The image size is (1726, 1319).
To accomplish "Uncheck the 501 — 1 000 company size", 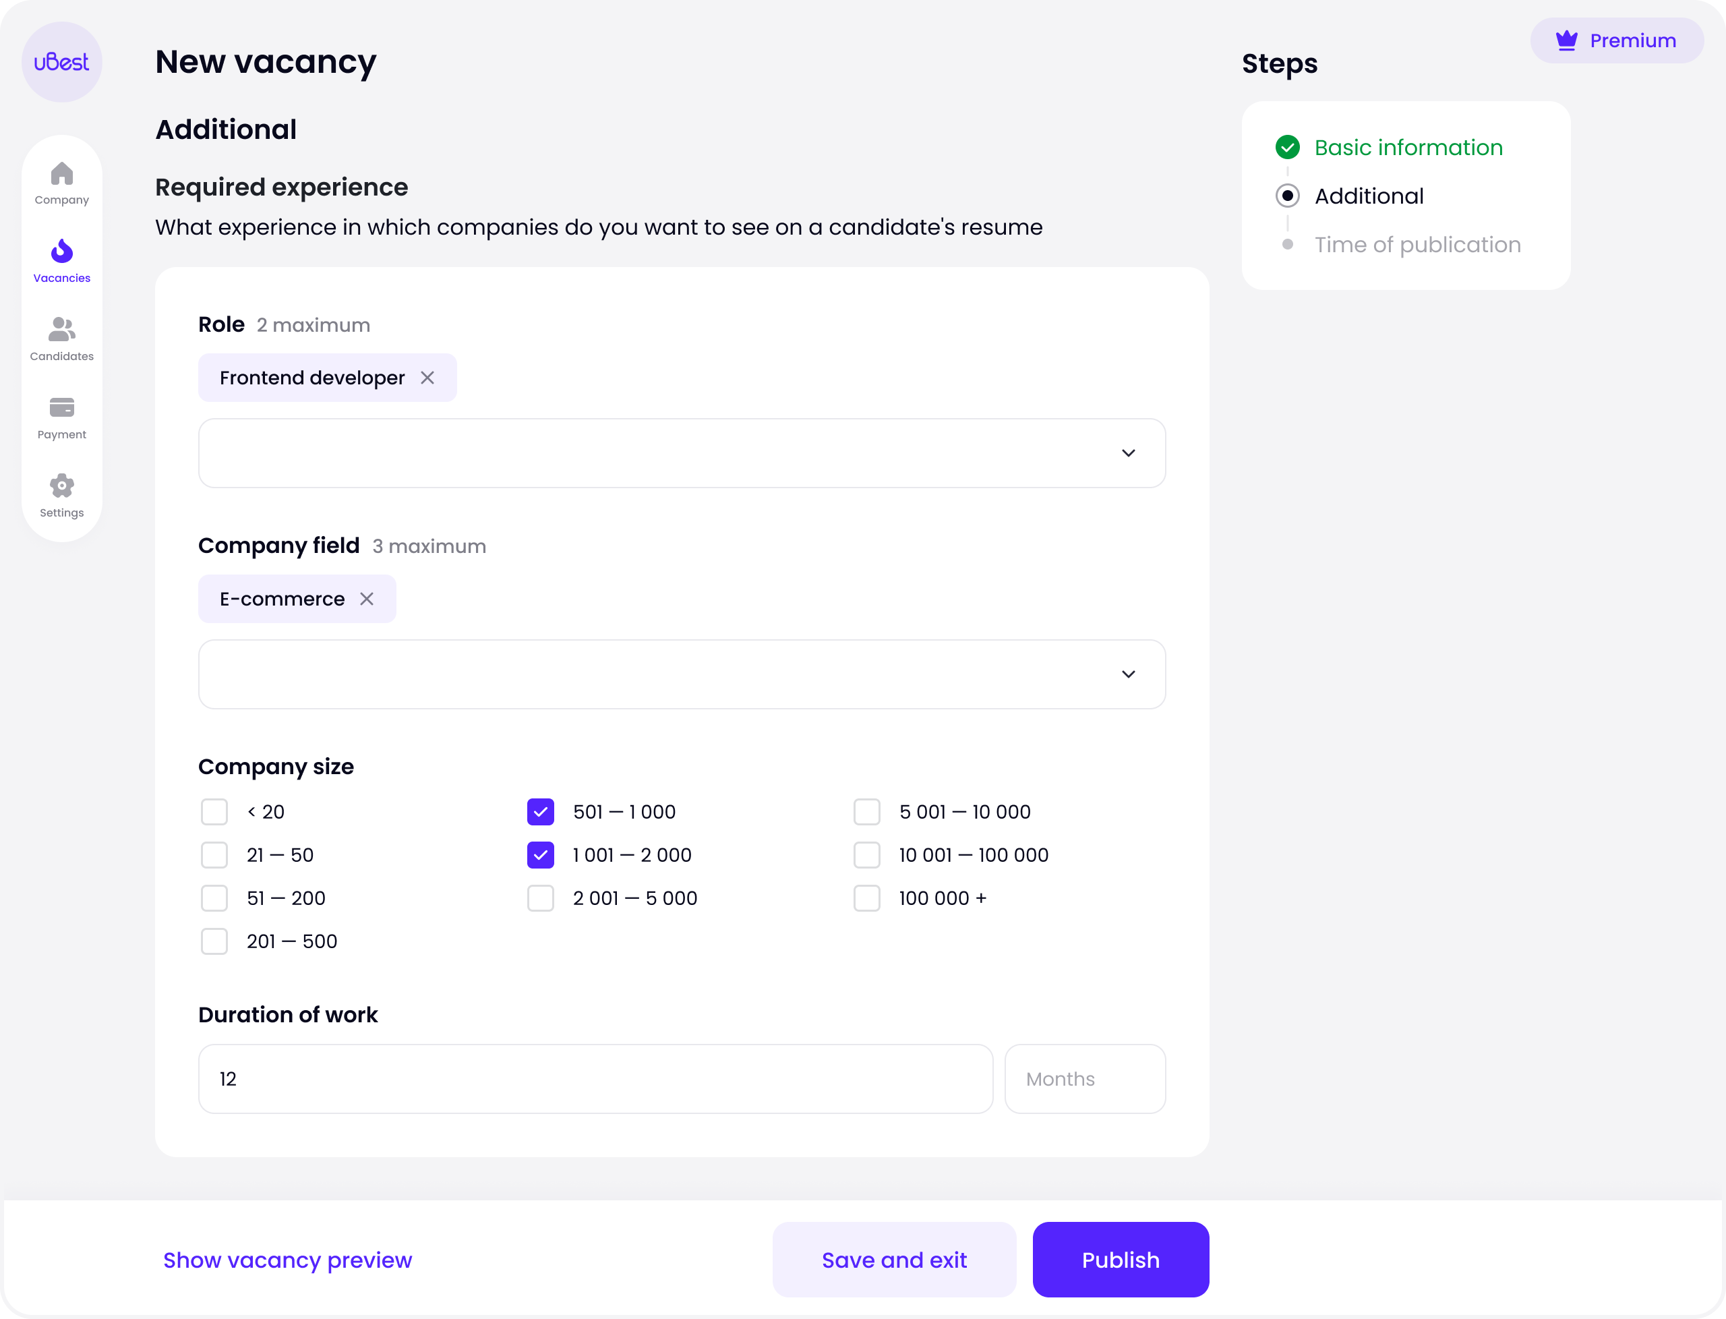I will tap(540, 812).
